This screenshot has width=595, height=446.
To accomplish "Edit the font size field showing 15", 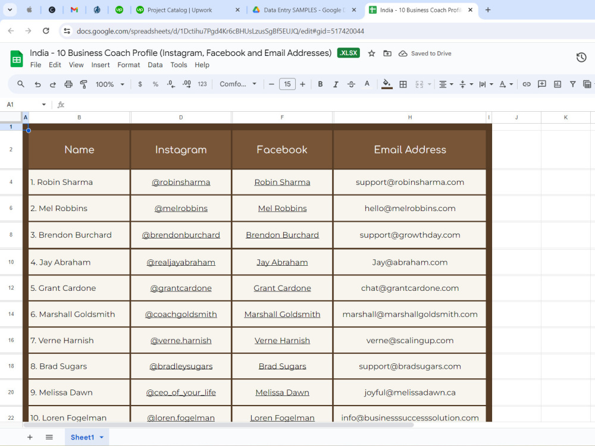I will [x=287, y=84].
